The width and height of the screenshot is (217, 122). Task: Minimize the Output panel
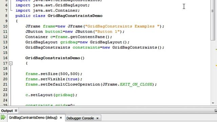[x=216, y=110]
